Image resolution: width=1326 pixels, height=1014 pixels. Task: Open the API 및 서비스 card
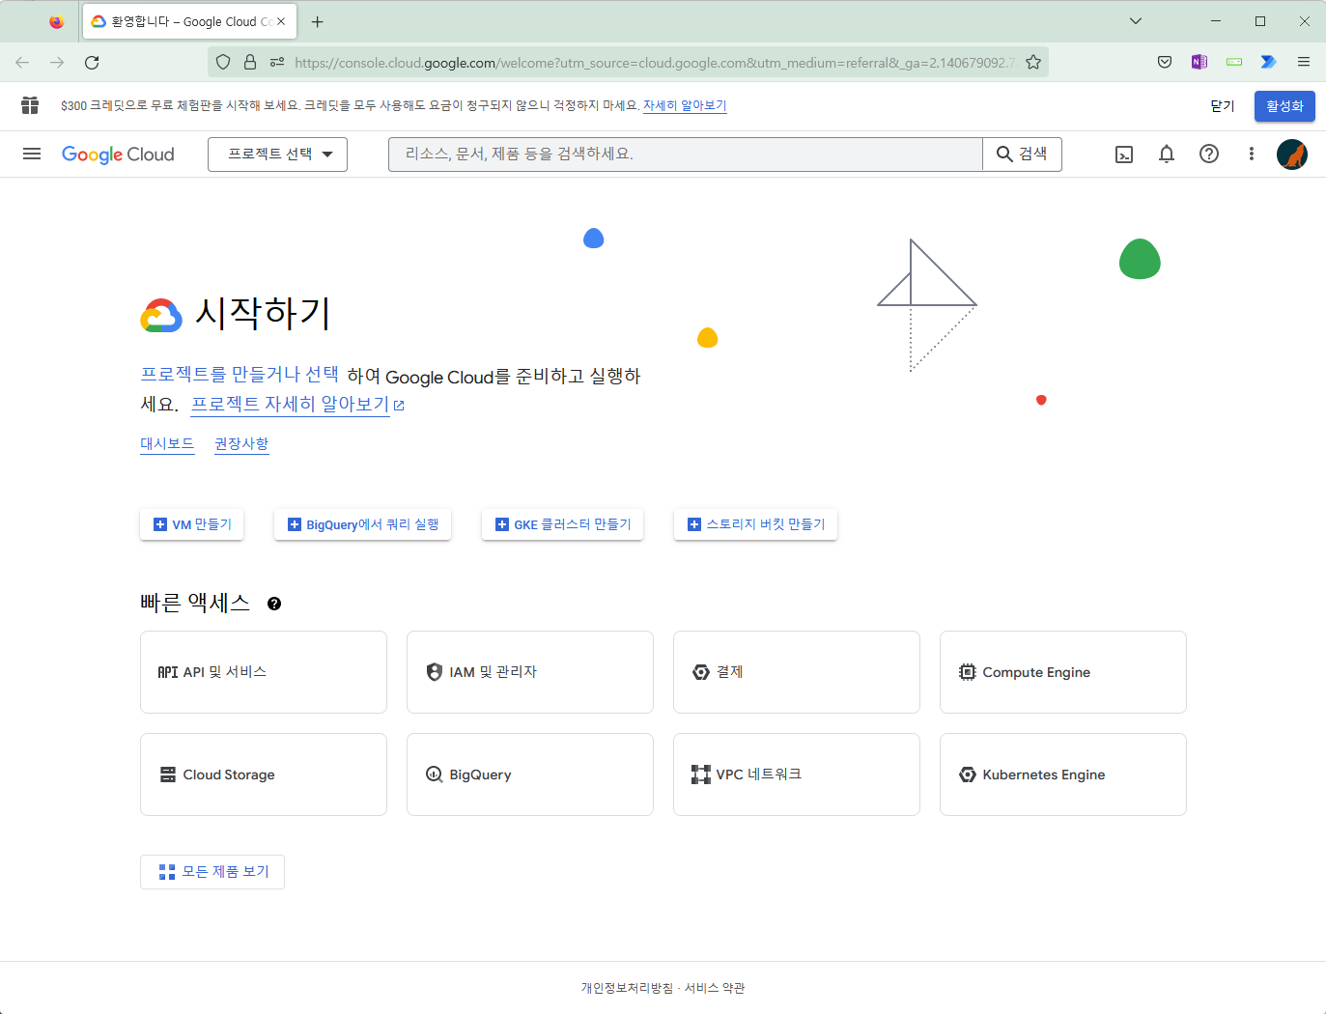(x=264, y=672)
